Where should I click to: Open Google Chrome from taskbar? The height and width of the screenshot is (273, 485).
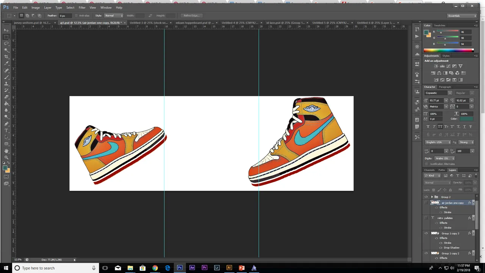(x=155, y=268)
